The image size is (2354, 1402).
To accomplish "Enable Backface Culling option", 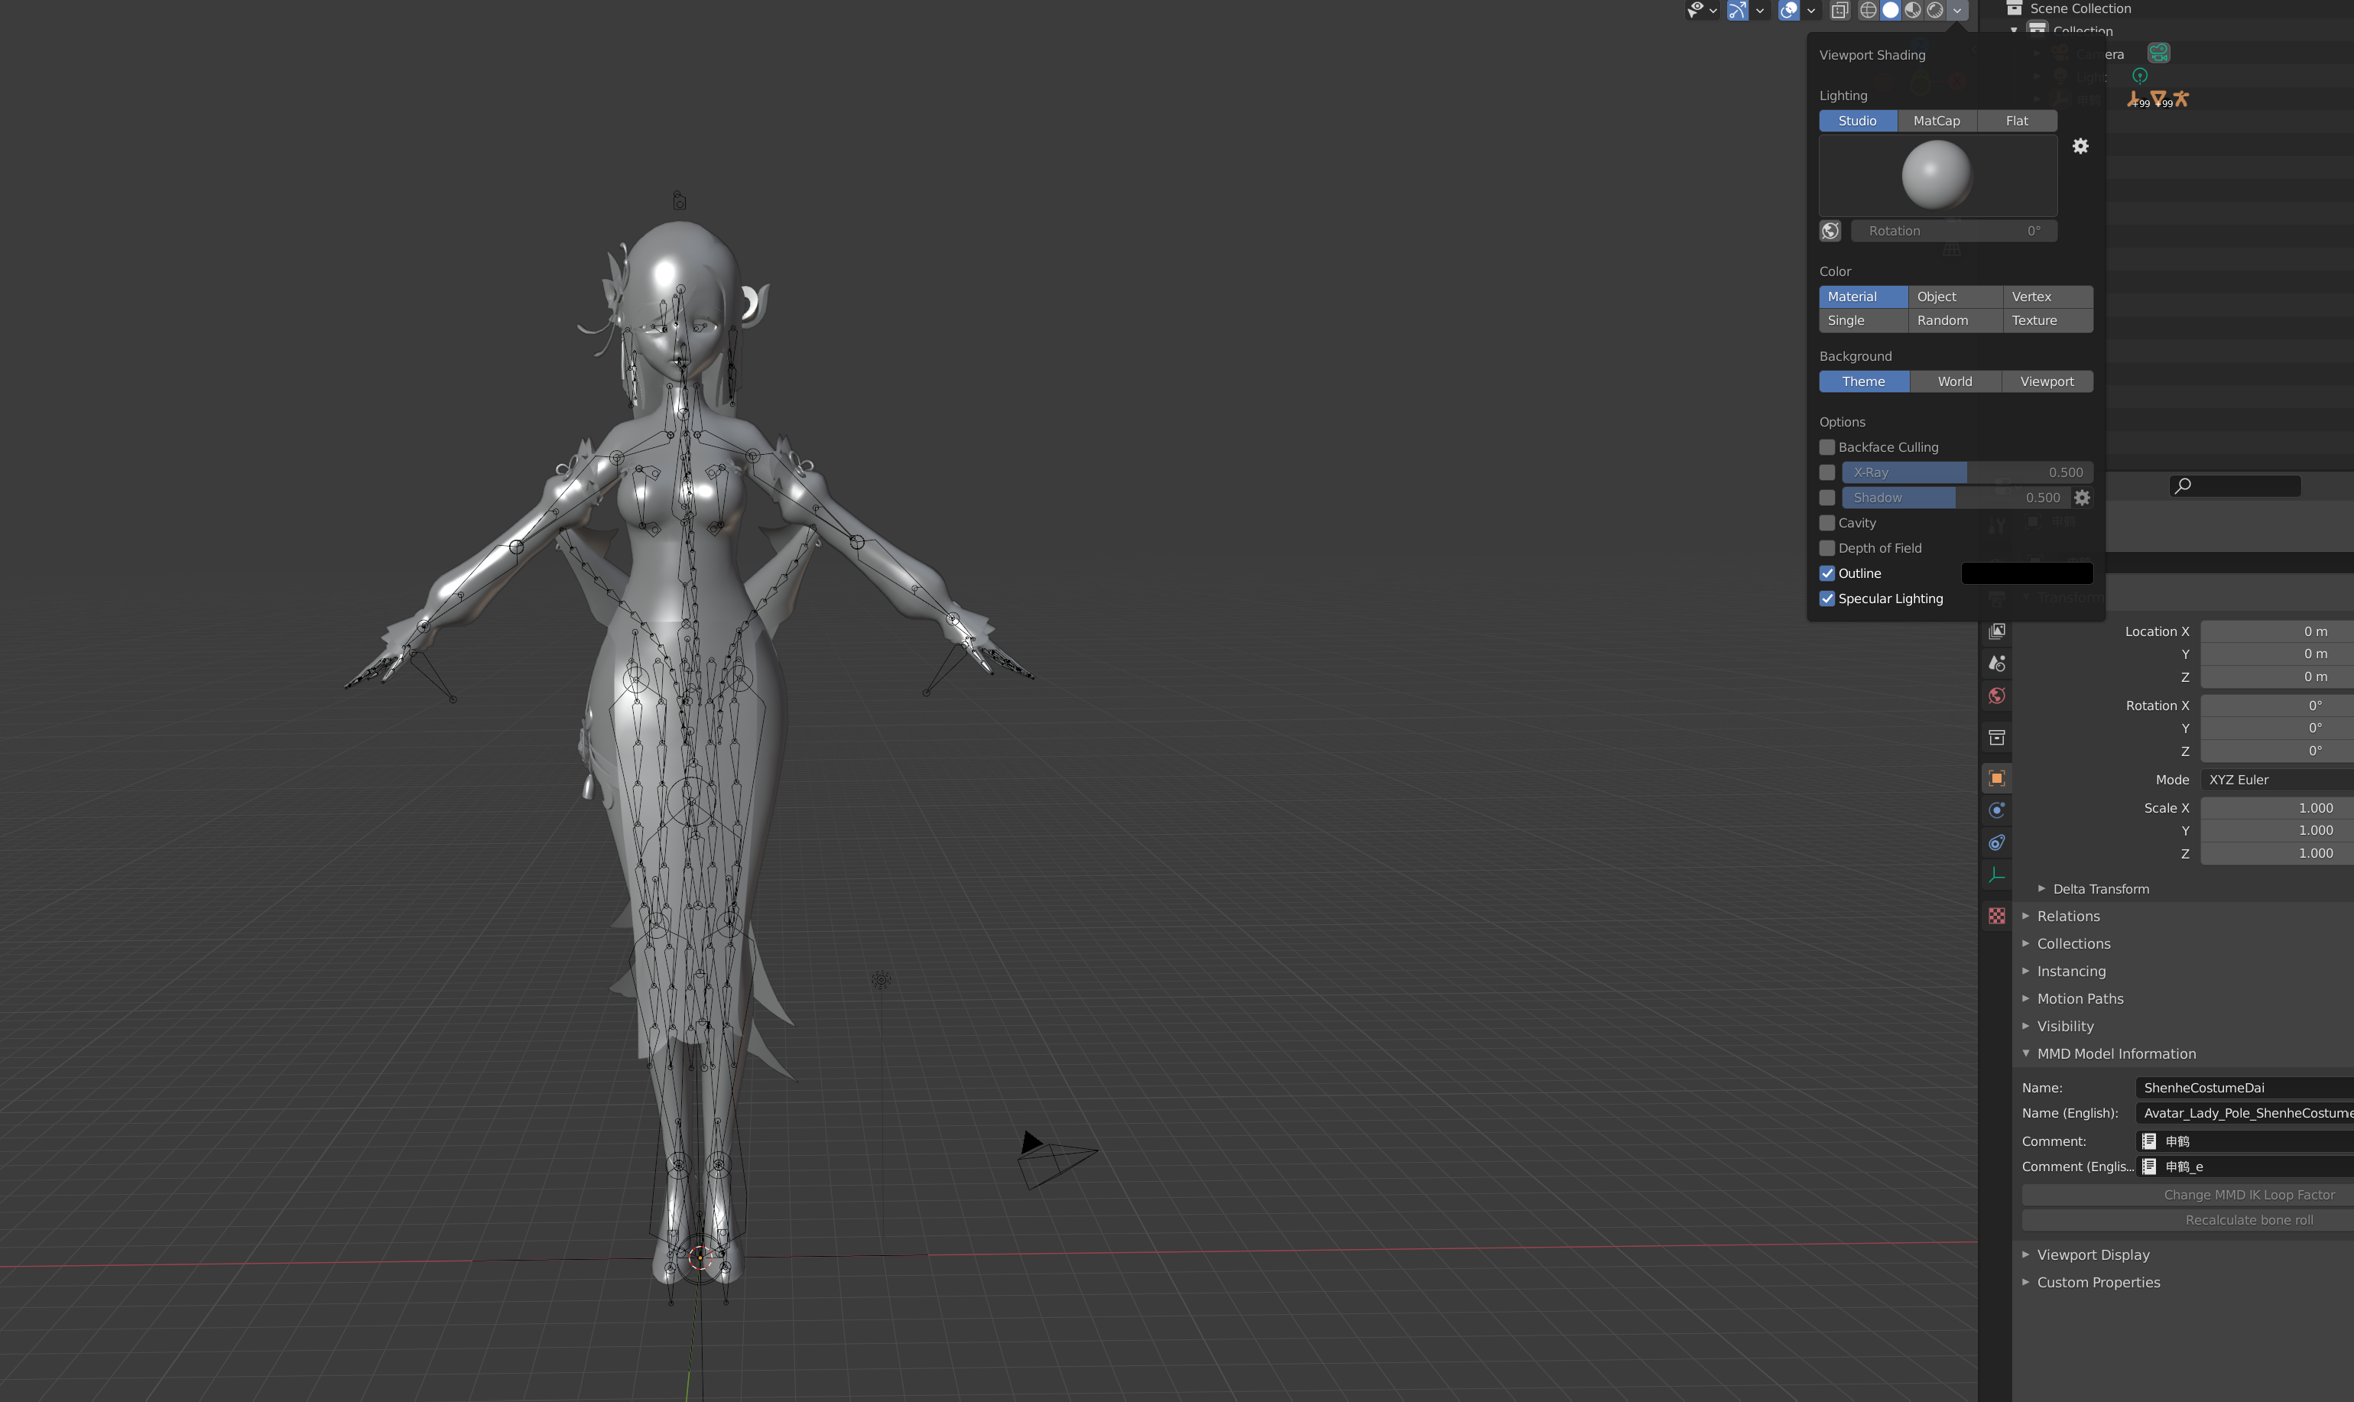I will click(1827, 447).
